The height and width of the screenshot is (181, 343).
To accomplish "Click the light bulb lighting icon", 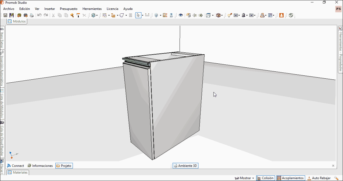I will [229, 15].
